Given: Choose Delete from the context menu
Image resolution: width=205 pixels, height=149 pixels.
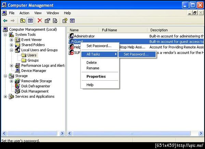Looking at the screenshot, I should click(92, 63).
